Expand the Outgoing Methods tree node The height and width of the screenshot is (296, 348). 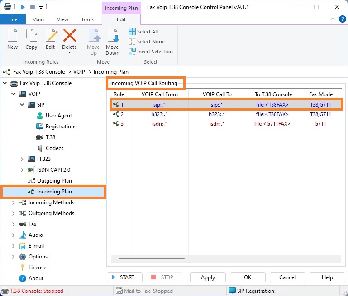click(13, 213)
